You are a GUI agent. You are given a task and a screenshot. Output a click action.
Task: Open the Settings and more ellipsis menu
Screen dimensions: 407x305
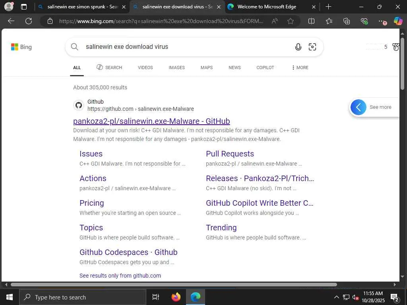pyautogui.click(x=382, y=21)
